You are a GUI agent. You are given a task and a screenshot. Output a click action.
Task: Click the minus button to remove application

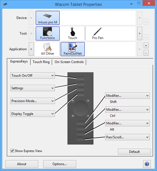pyautogui.click(x=146, y=53)
